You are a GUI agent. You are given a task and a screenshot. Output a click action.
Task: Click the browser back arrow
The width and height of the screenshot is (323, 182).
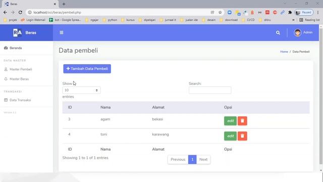tap(5, 12)
